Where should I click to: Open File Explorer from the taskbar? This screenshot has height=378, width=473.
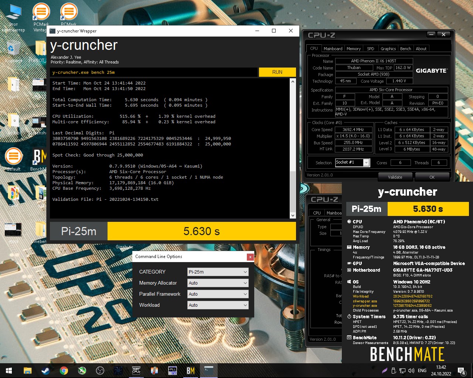(27, 371)
